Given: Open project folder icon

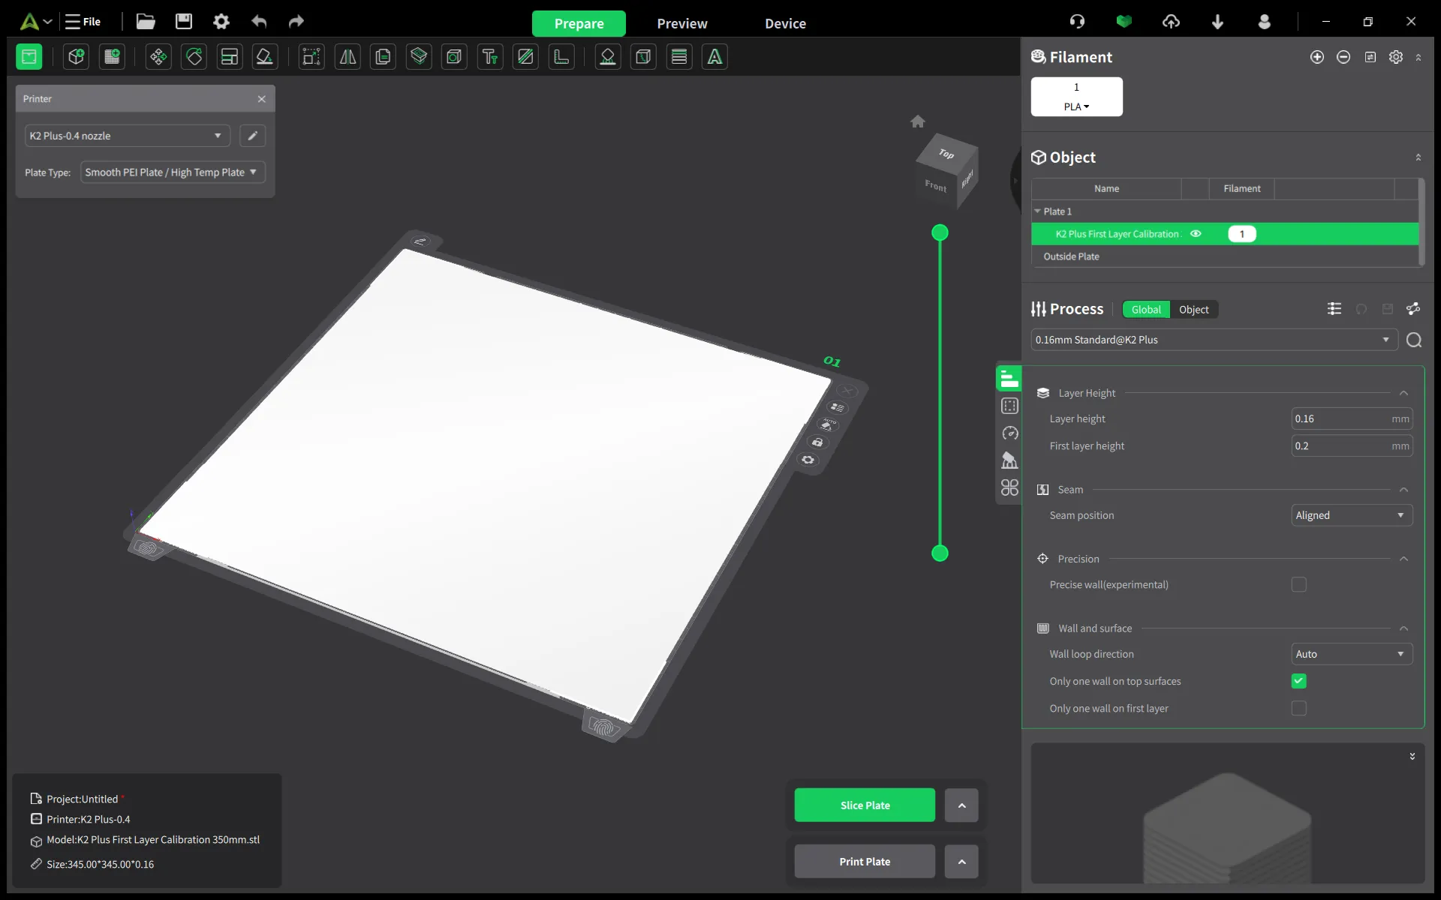Looking at the screenshot, I should tap(146, 22).
